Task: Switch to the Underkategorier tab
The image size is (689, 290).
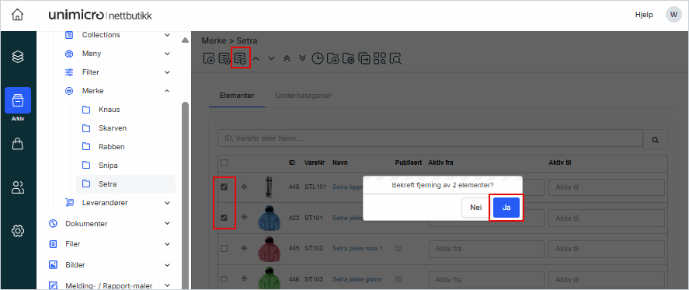Action: (303, 96)
